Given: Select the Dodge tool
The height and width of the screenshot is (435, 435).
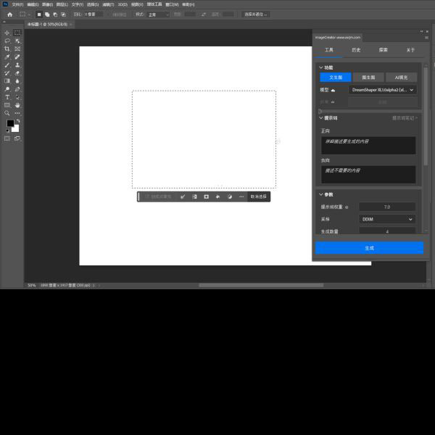Looking at the screenshot, I should point(7,89).
